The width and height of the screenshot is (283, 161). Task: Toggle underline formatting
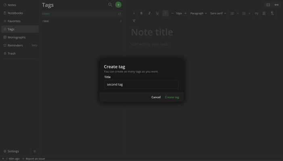157,13
